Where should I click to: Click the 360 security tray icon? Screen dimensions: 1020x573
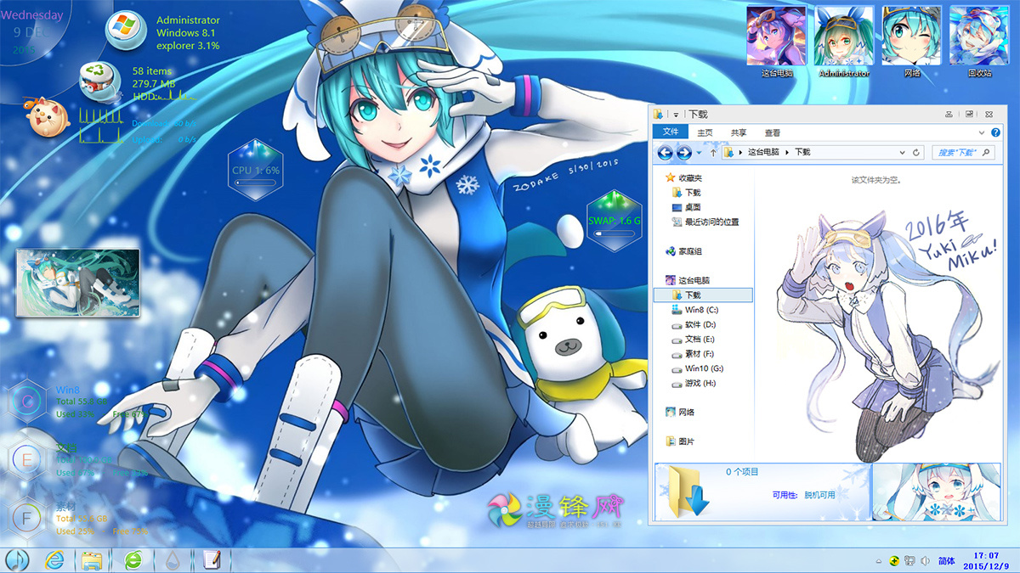(x=892, y=561)
